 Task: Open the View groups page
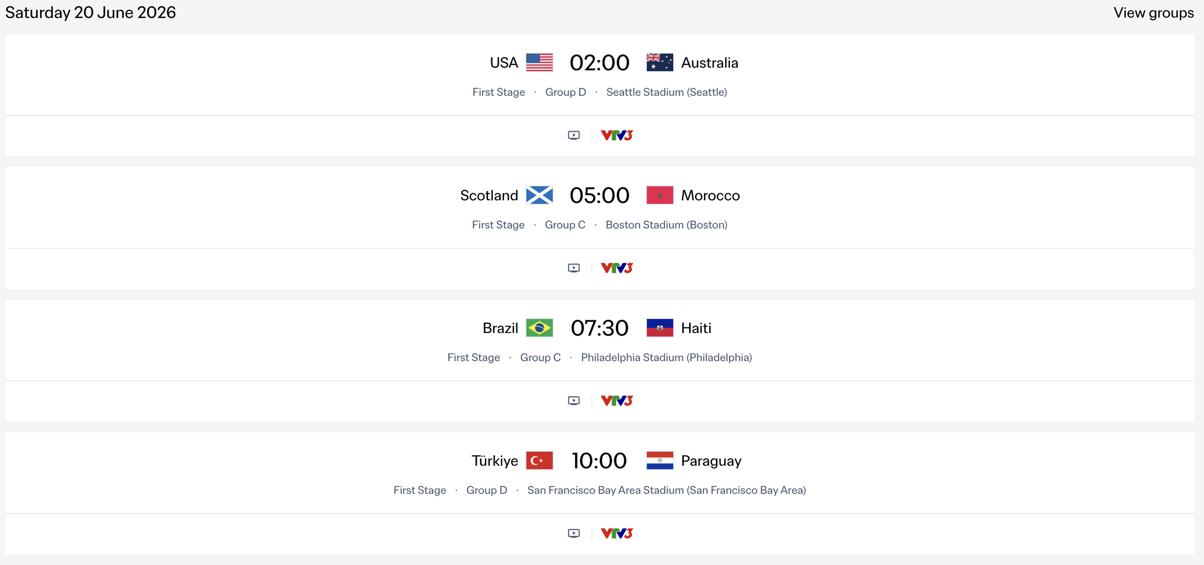[x=1153, y=13]
